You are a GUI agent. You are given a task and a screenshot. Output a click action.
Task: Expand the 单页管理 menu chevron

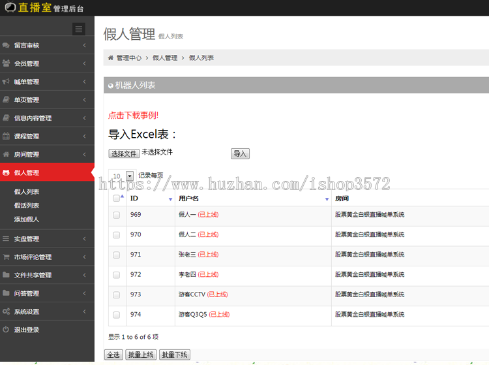click(85, 100)
